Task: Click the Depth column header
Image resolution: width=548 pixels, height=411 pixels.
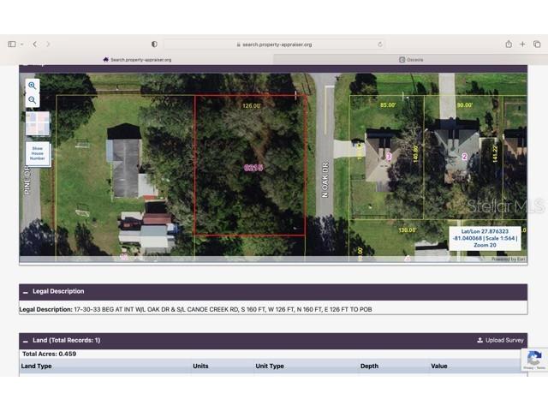Action: point(369,366)
